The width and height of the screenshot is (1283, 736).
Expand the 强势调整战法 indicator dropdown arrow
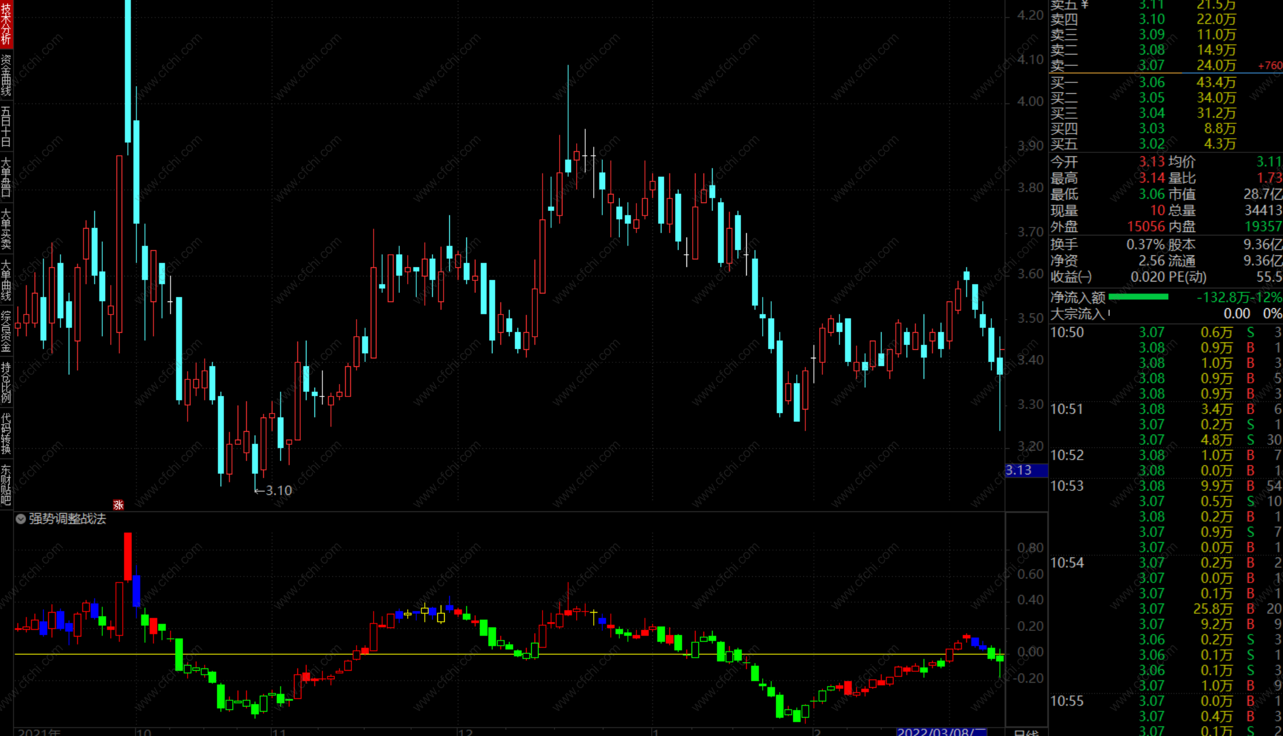click(x=20, y=519)
